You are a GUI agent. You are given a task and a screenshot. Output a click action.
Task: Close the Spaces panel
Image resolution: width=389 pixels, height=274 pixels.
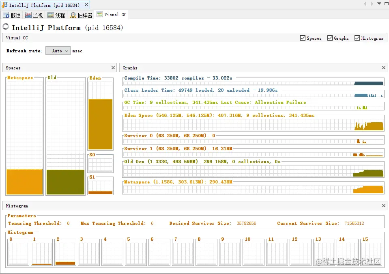point(113,67)
